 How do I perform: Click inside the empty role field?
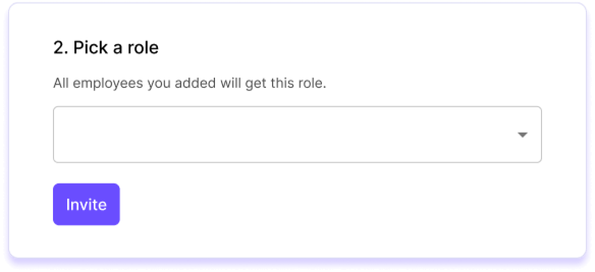[255, 135]
